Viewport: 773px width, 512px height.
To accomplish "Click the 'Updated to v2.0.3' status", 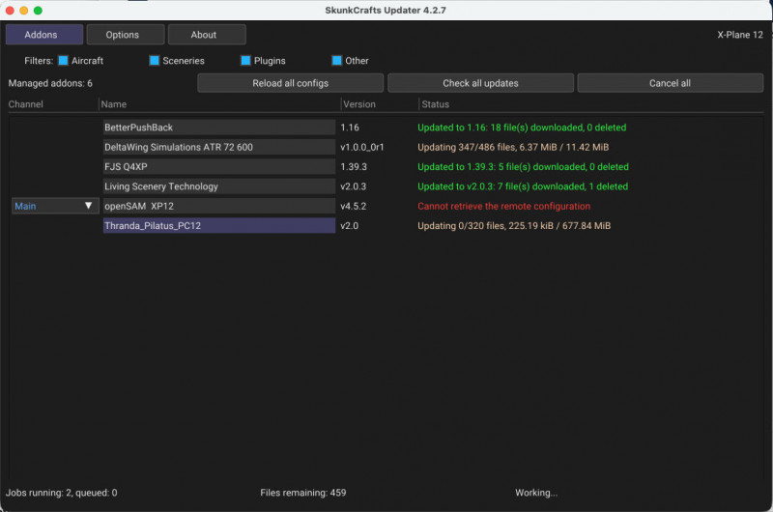I will (523, 186).
